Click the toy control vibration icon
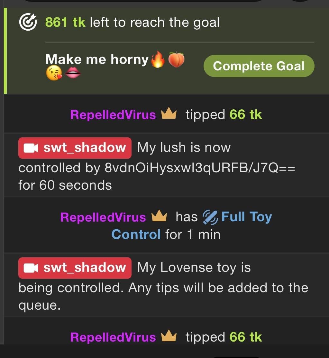Screen dimensions: 329x358 210,217
